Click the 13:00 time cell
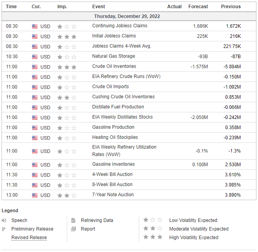Viewport: 258px width, 252px height. click(x=12, y=195)
